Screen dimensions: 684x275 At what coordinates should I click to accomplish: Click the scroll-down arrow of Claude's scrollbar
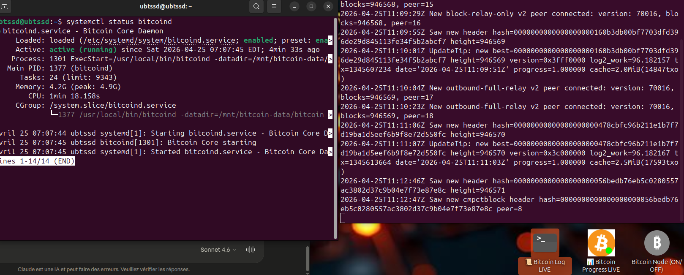click(308, 272)
